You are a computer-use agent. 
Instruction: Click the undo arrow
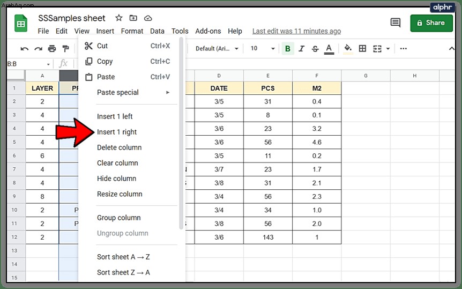[25, 49]
